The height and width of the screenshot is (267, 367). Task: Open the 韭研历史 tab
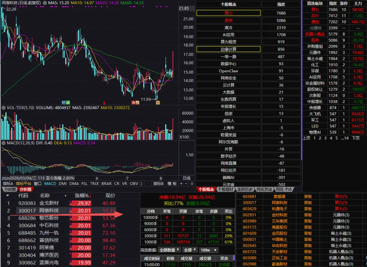click(245, 189)
